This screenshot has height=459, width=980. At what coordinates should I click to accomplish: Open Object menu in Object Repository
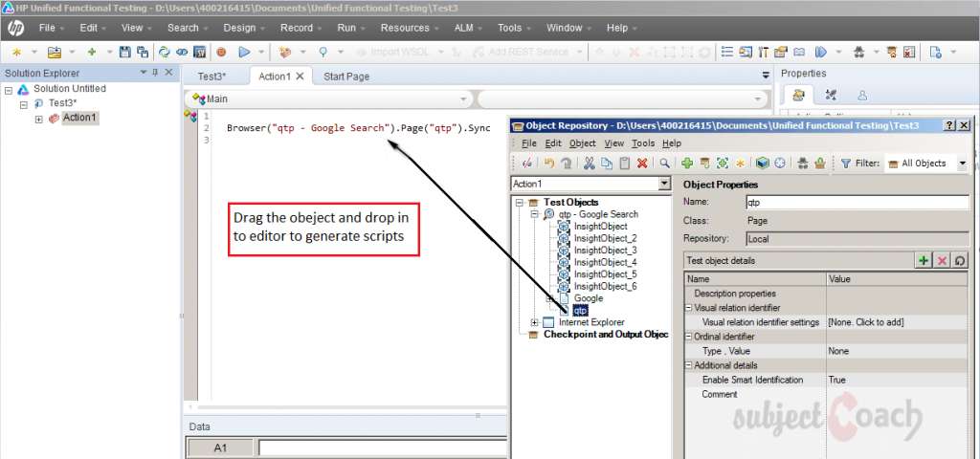(x=583, y=143)
